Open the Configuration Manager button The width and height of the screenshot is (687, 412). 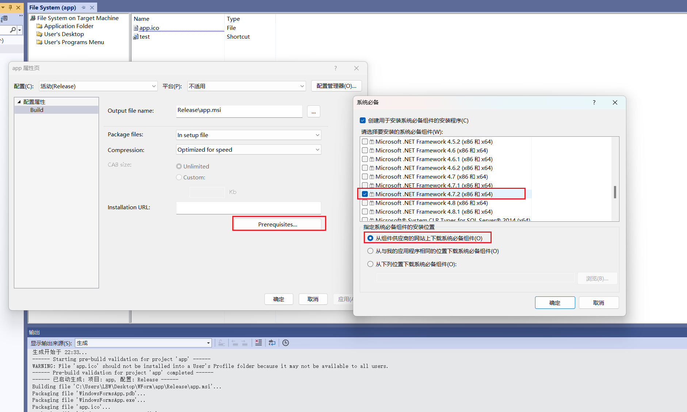tap(336, 86)
